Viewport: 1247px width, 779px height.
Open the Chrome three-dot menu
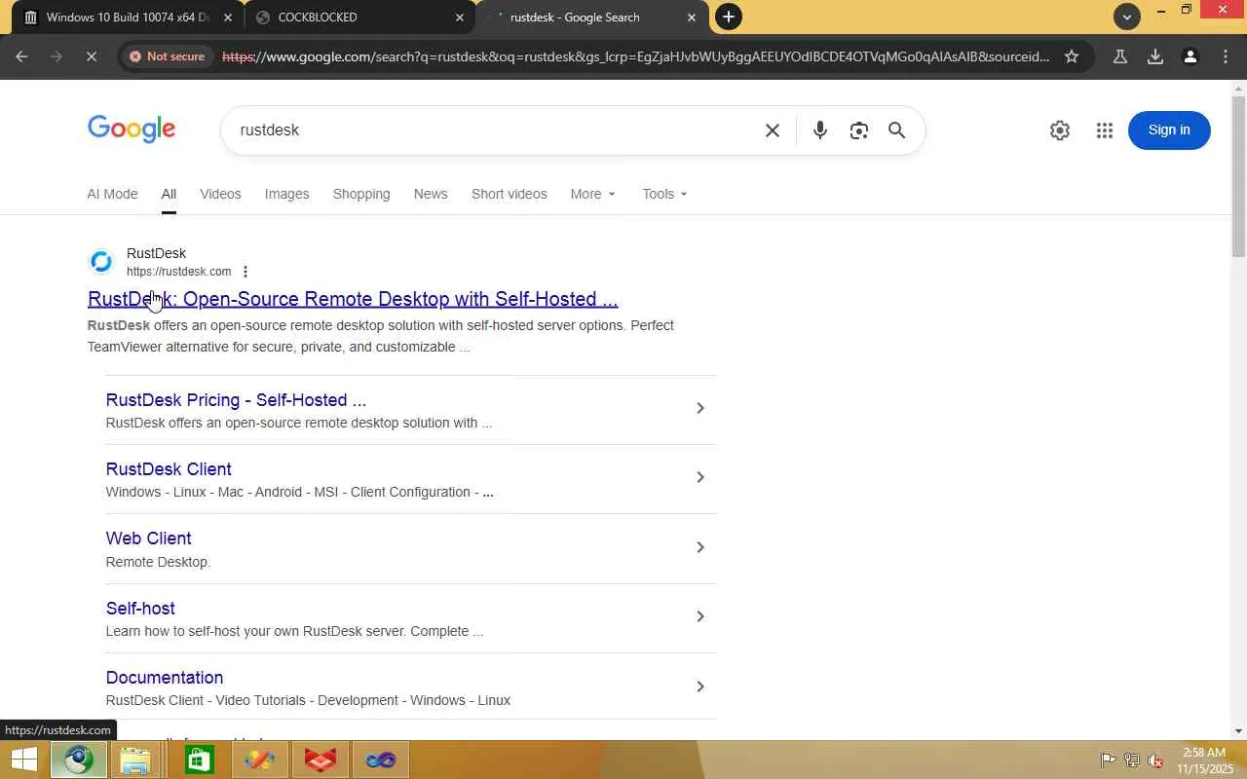click(x=1226, y=56)
